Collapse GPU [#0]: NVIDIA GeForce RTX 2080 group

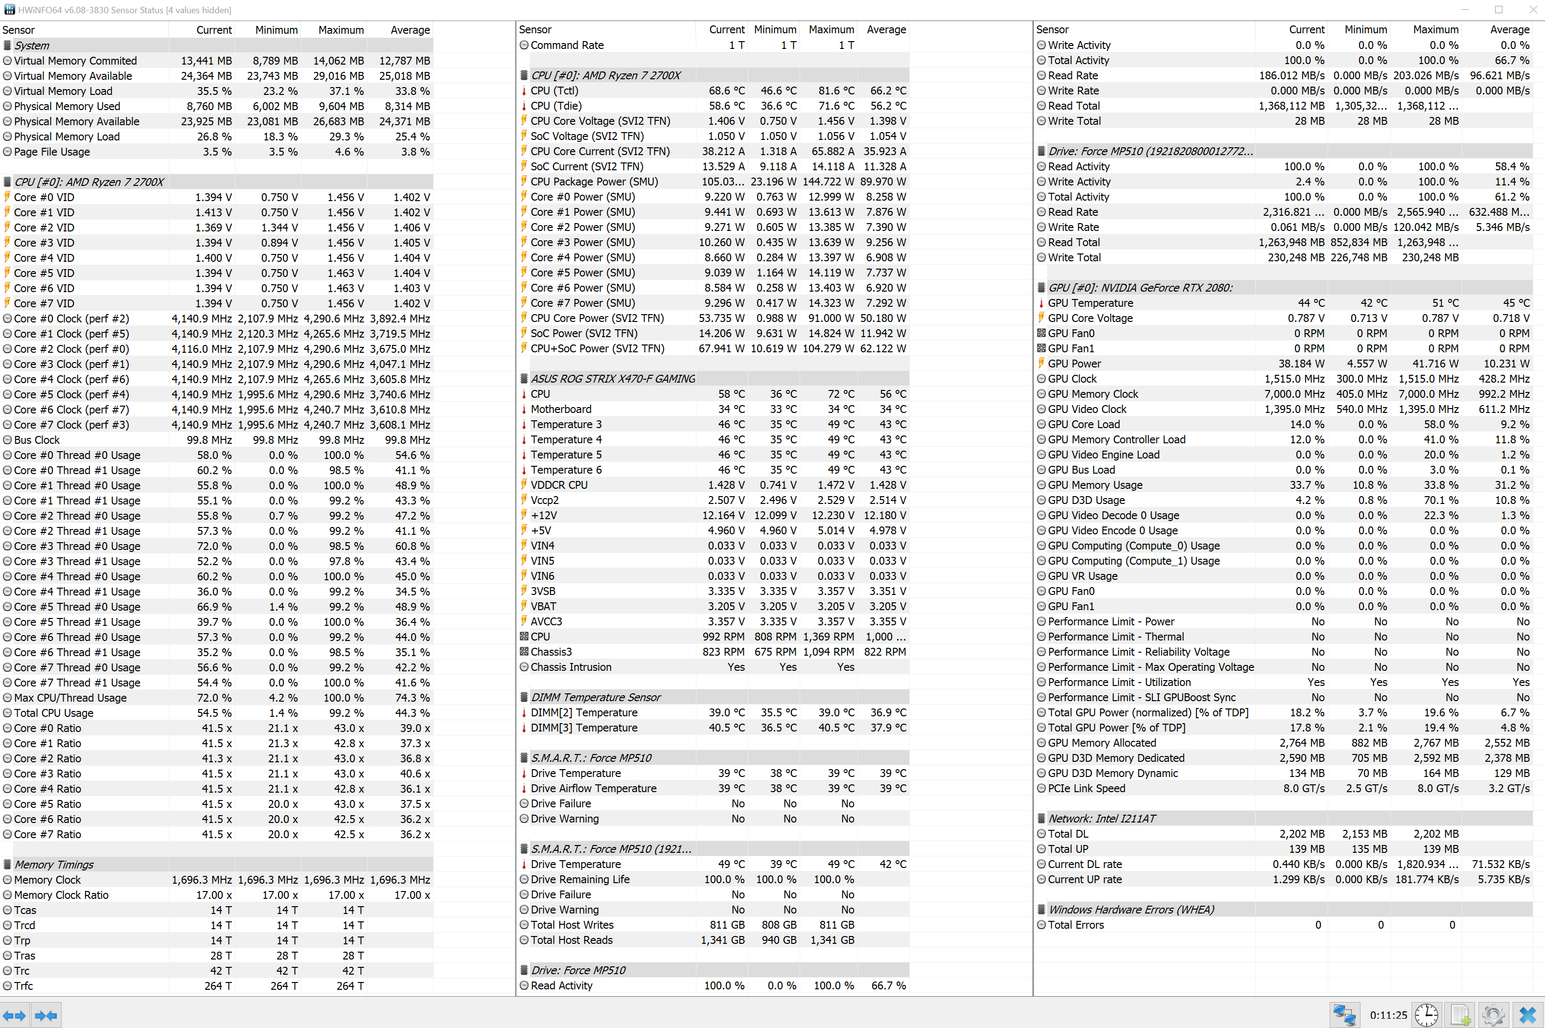coord(1140,288)
